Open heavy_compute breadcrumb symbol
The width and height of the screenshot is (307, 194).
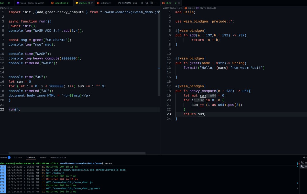[206, 8]
